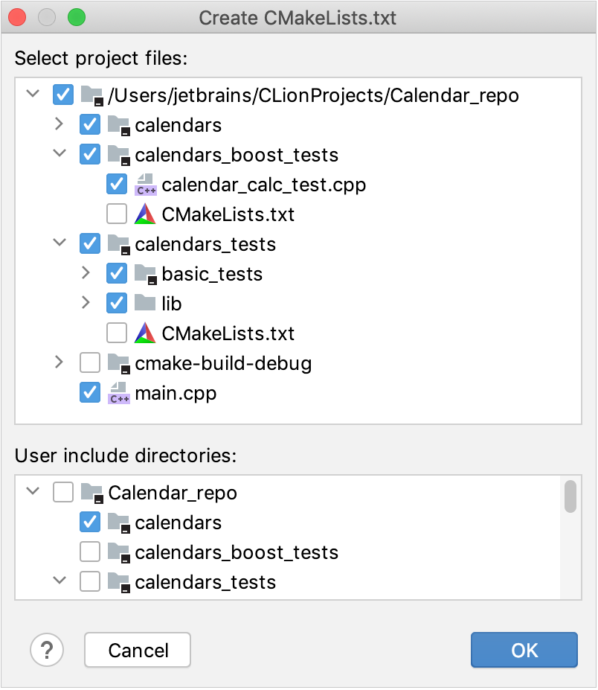Click the basic_tests folder icon

click(x=144, y=273)
